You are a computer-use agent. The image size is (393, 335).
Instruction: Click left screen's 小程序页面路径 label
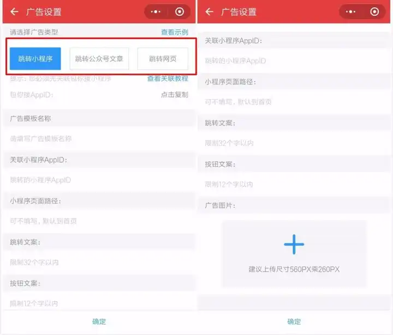[x=35, y=201]
